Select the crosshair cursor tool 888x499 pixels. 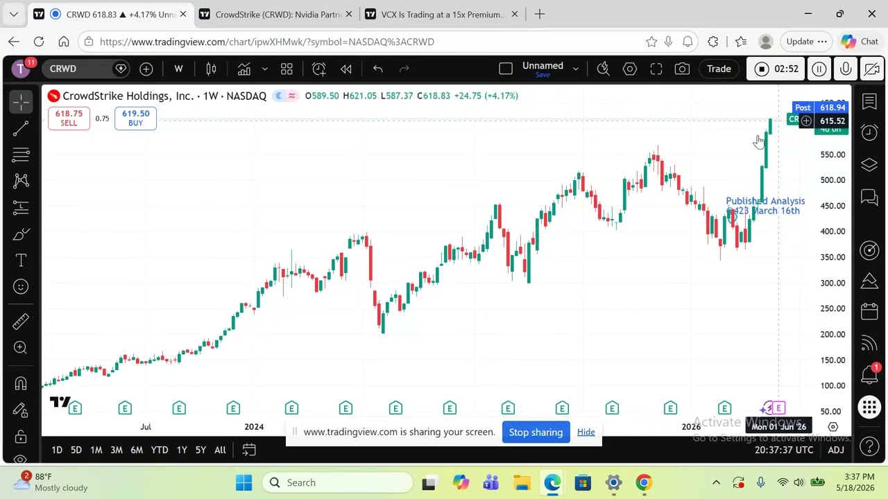click(x=21, y=102)
